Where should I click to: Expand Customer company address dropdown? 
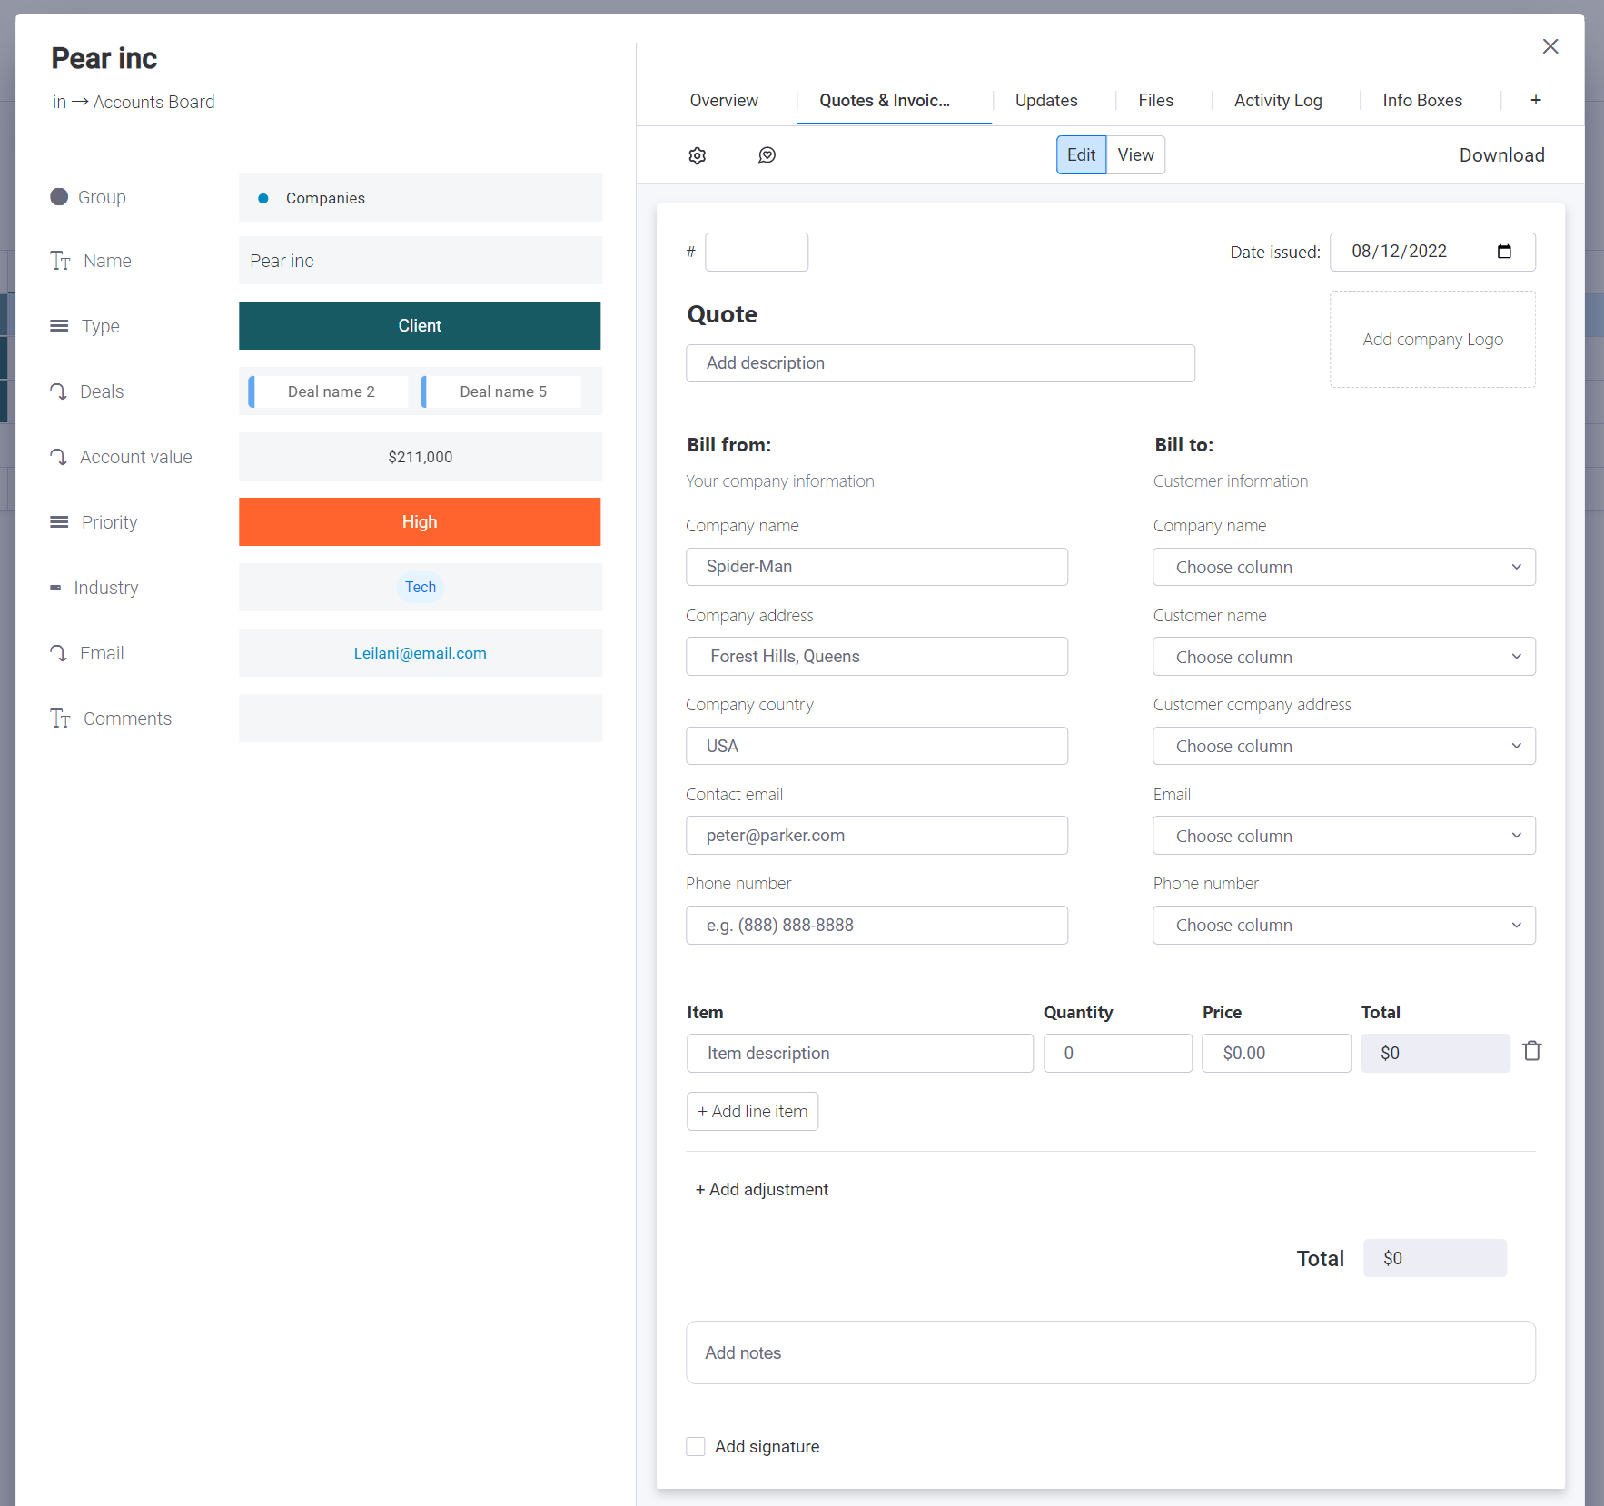coord(1343,746)
